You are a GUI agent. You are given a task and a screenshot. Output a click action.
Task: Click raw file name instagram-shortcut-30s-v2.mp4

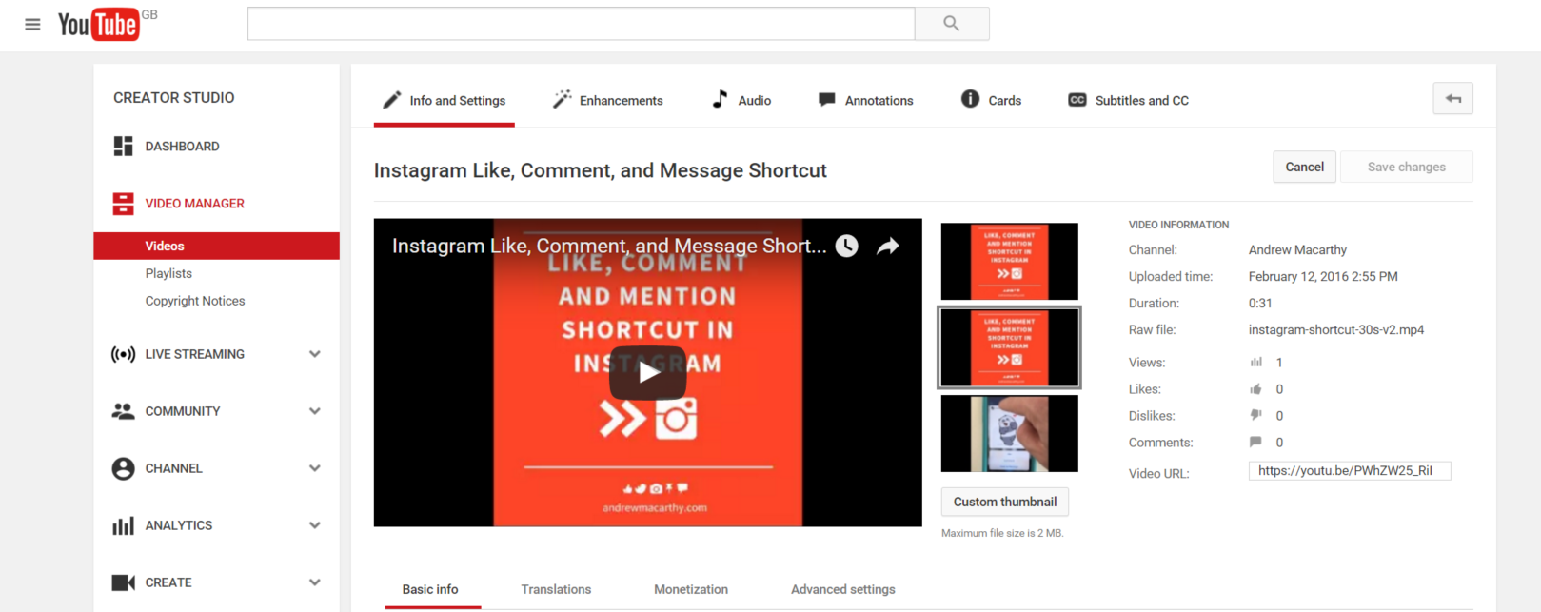tap(1336, 329)
